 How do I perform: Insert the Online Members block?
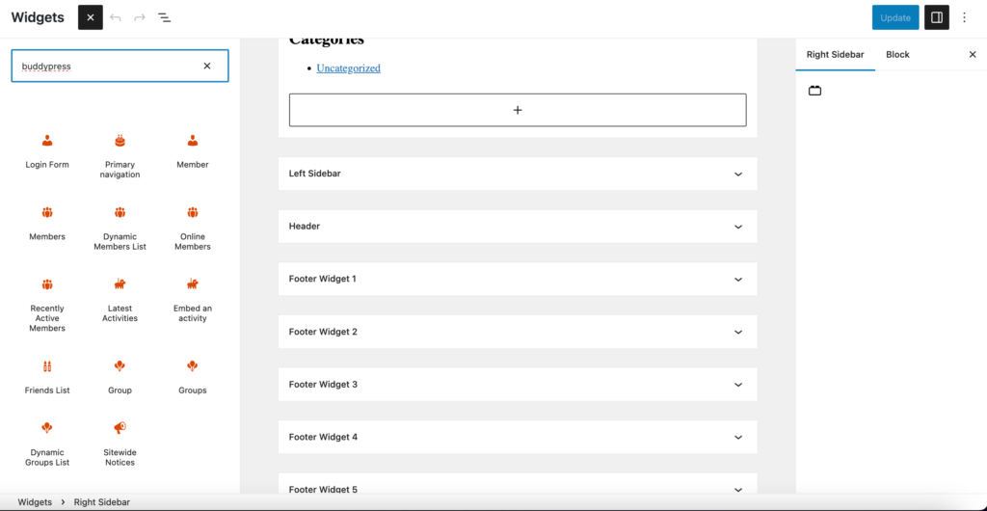pyautogui.click(x=193, y=229)
